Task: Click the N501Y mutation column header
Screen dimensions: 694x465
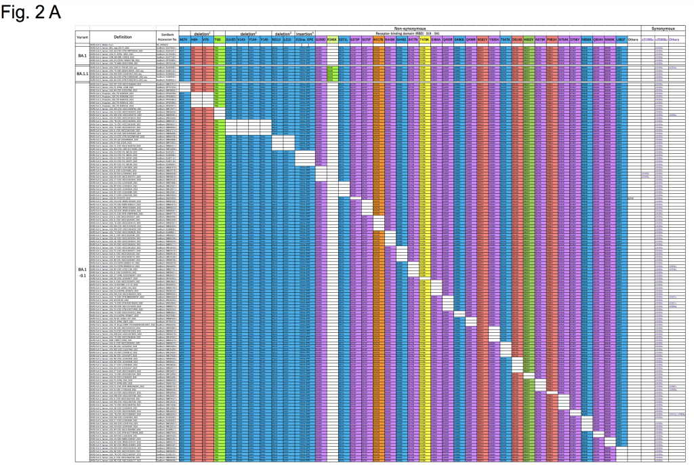Action: [x=482, y=40]
